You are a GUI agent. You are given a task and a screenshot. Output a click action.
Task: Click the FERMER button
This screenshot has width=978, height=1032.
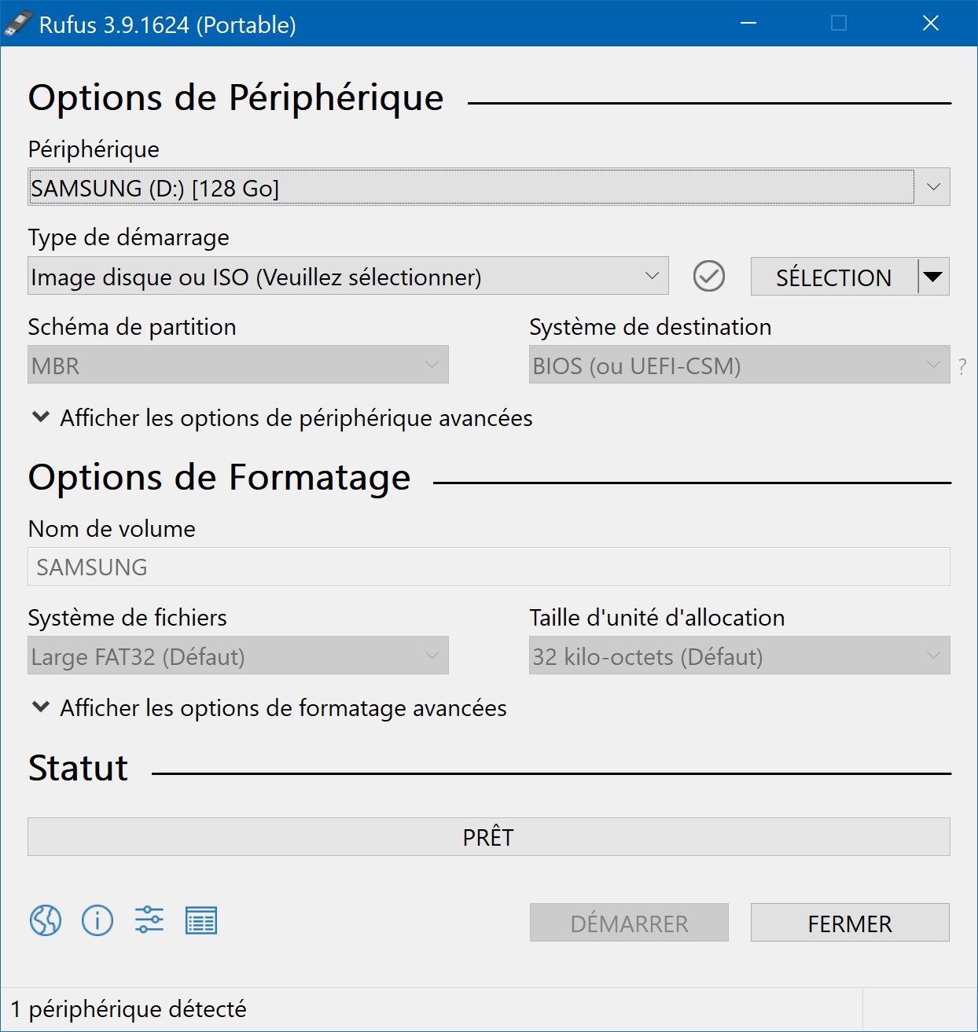[x=850, y=923]
